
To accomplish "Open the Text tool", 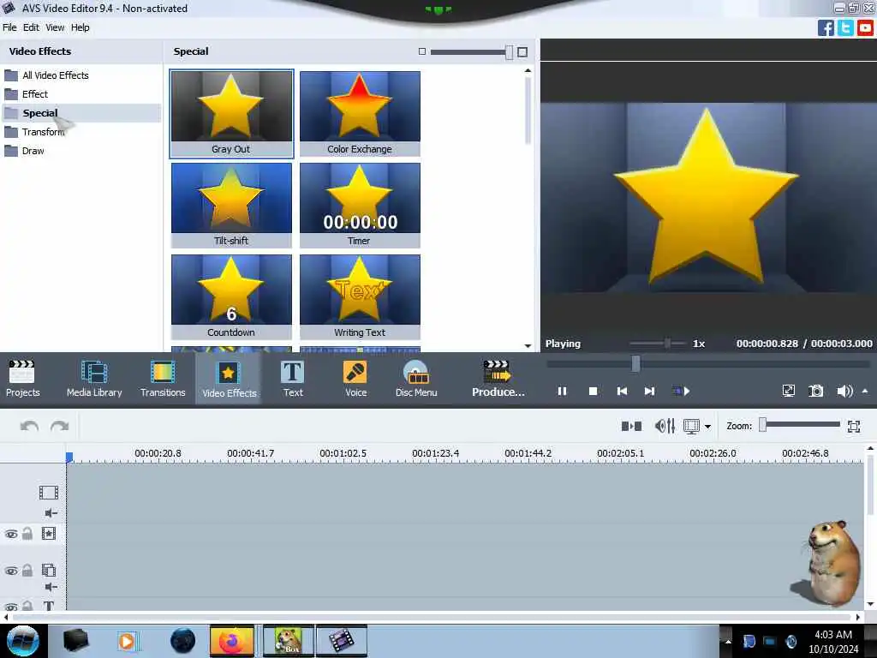I will (x=293, y=378).
